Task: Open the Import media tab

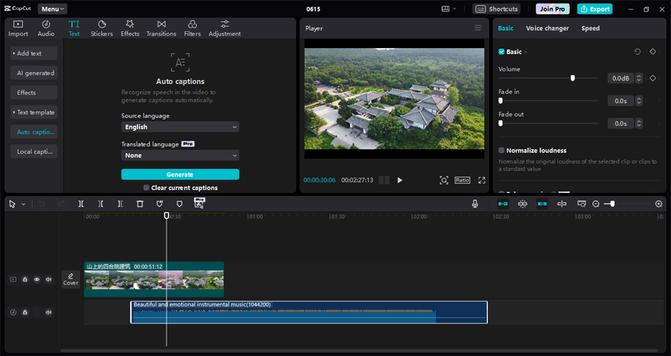Action: tap(18, 28)
